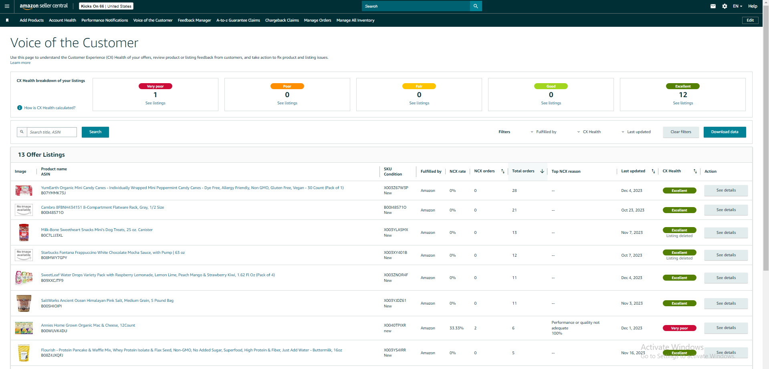See listings under Fair

click(419, 103)
